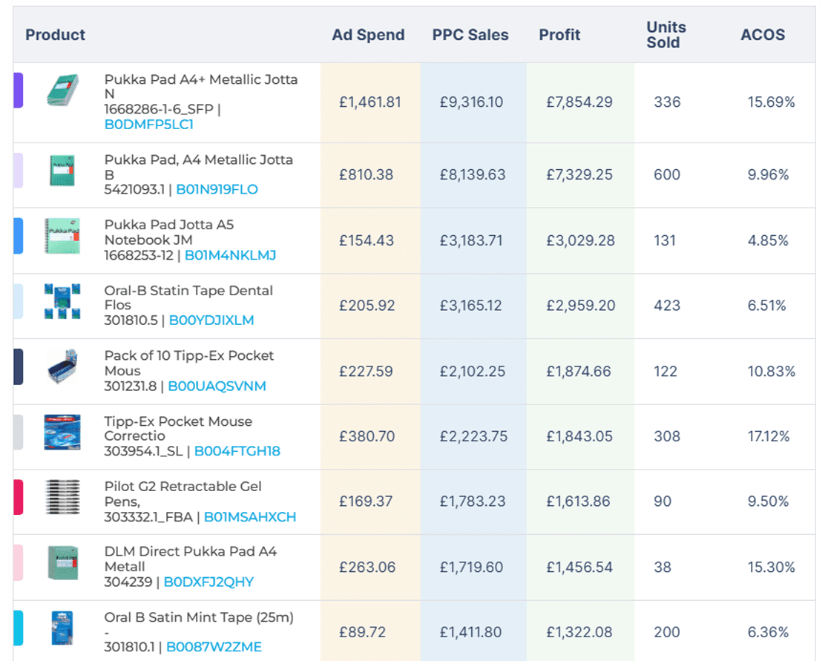Viewport: 828px width, 661px height.
Task: Select product title Oral B Satin Mint Tape (25m)
Action: (x=199, y=618)
